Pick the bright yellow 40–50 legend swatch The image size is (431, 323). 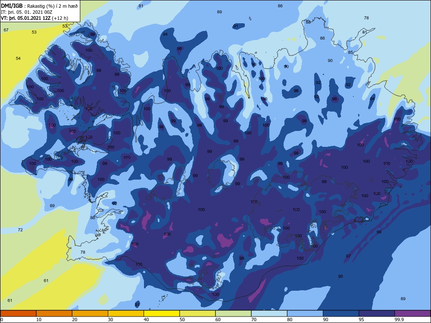pos(162,314)
